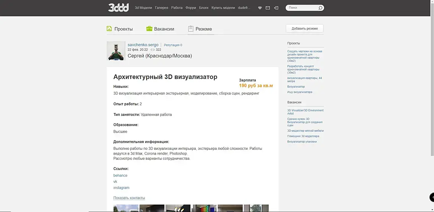Open project 'Разработать концепт однокомнатной квартиры'

(x=303, y=69)
